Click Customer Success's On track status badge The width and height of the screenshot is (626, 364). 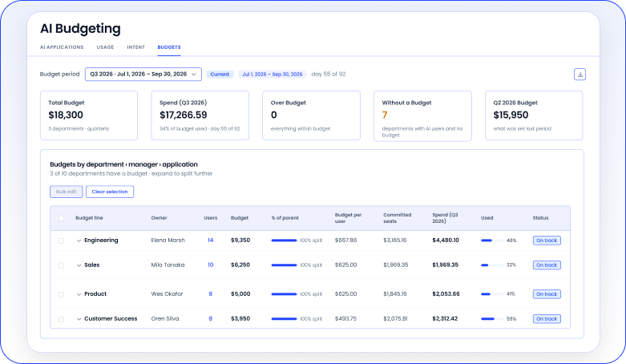coord(547,319)
